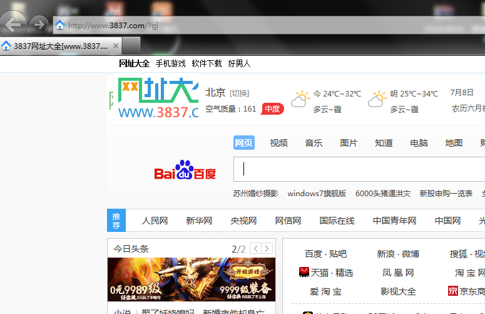Open the 新华网 link
485x314 pixels.
click(x=199, y=221)
